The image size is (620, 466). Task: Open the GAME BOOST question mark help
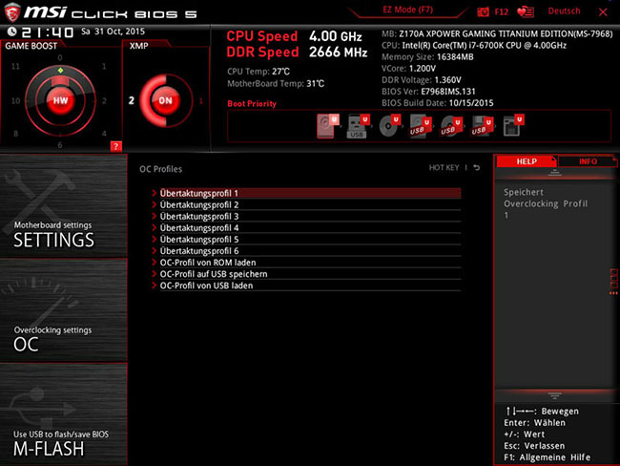point(115,146)
